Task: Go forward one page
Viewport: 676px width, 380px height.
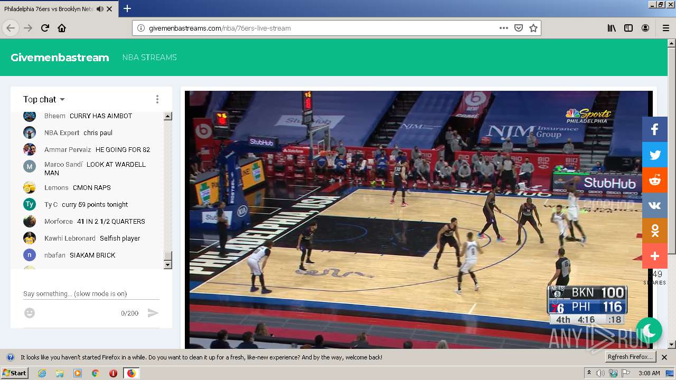Action: click(28, 28)
